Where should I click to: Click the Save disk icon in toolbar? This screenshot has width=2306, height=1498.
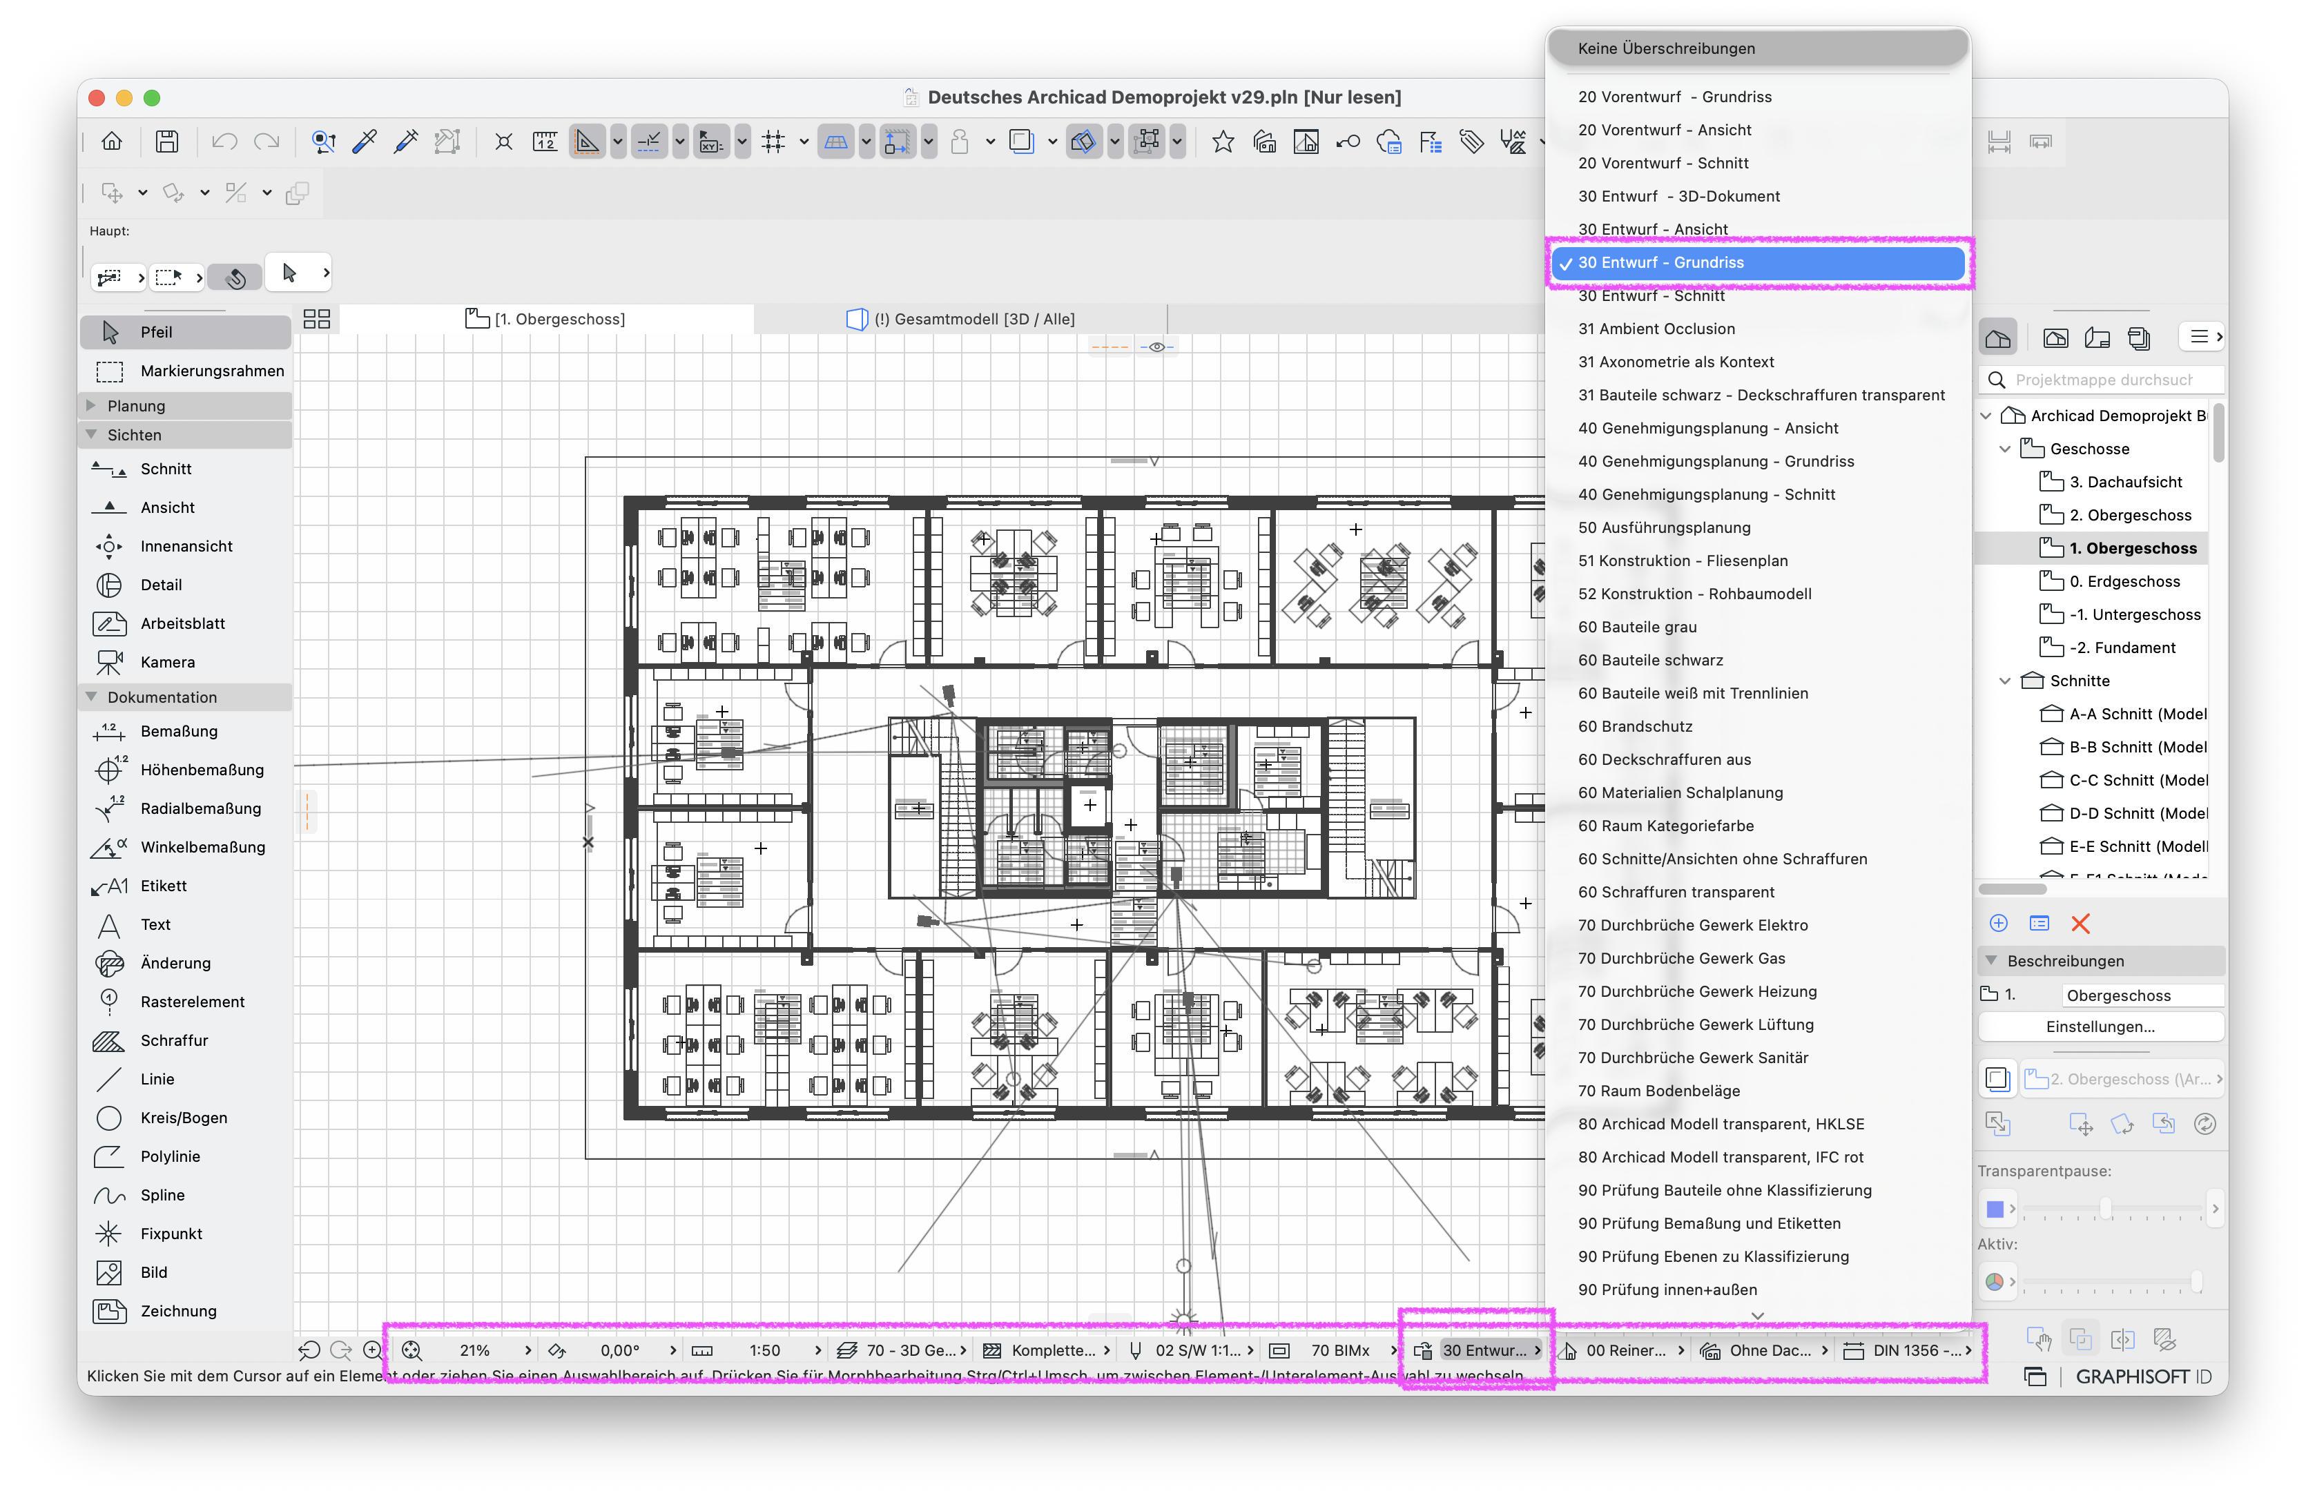coord(166,142)
